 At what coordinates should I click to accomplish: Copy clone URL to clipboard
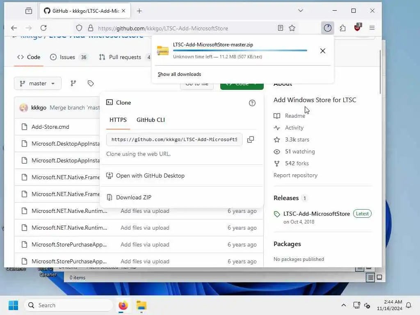click(251, 139)
